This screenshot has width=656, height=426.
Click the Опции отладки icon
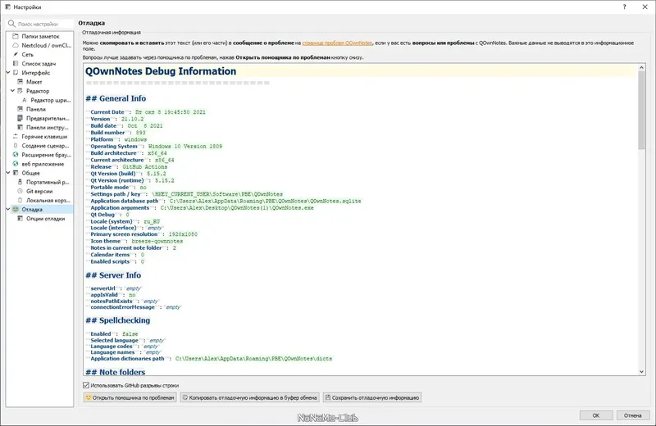coord(20,218)
